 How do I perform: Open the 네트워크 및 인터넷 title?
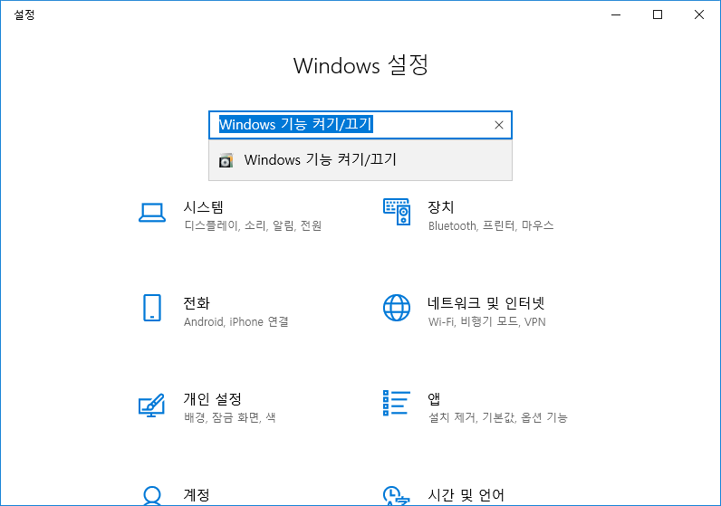(486, 303)
